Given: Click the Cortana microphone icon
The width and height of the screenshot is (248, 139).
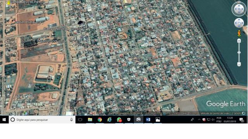Looking at the screenshot, I should (x=71, y=120).
